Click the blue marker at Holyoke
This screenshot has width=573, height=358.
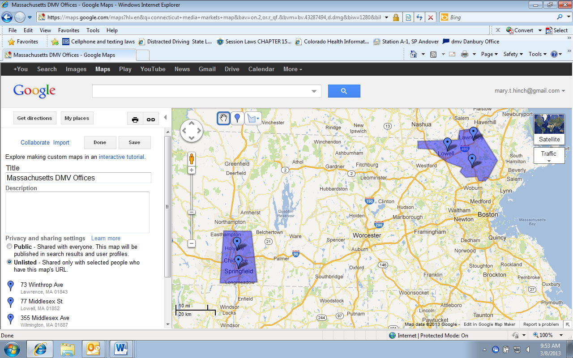[237, 243]
